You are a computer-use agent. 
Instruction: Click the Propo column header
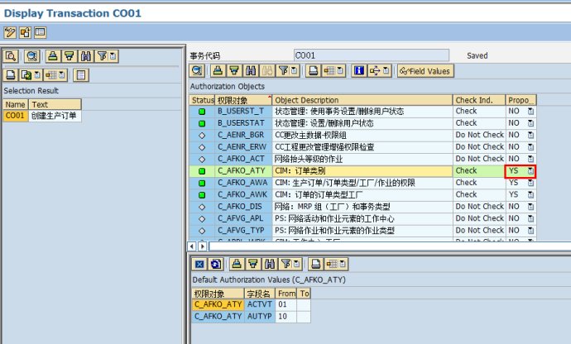521,100
